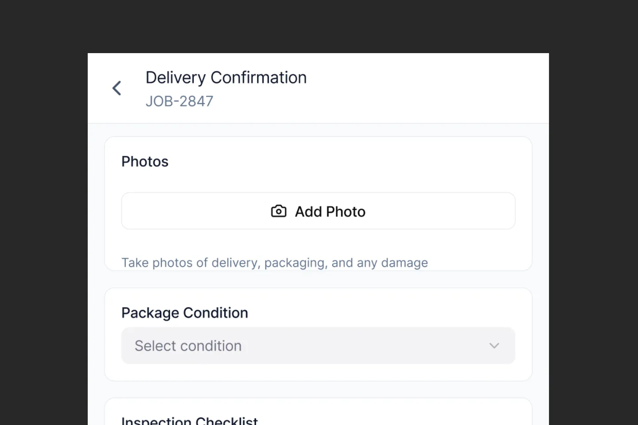Tap the "Add Photo" text label
638x425 pixels.
point(330,212)
